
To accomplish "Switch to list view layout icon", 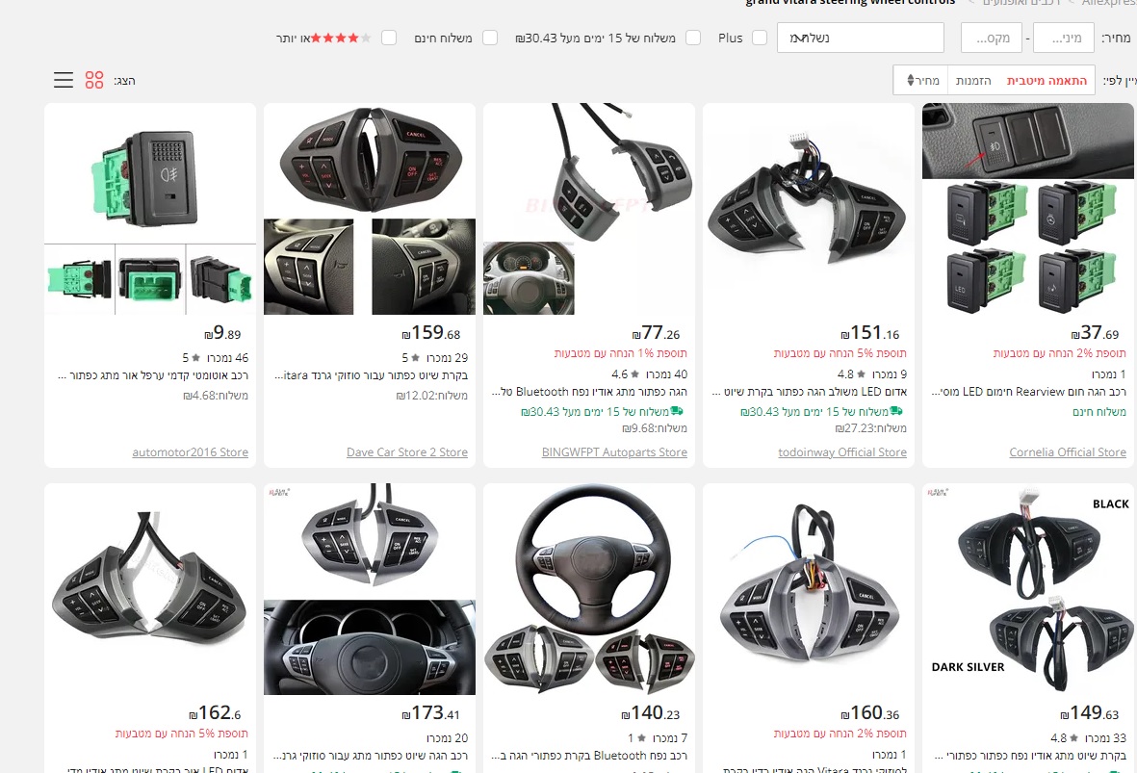I will 64,80.
